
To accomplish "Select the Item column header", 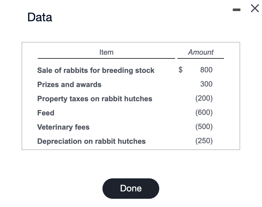I will 106,52.
